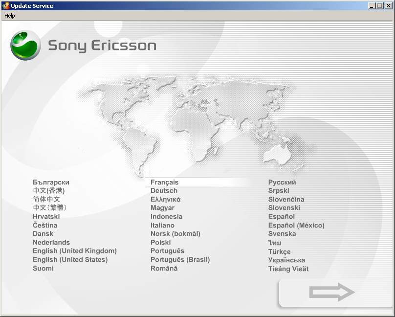Screen dimensions: 395x317
Task: Click the Update Service title bar icon
Action: pyautogui.click(x=5, y=6)
